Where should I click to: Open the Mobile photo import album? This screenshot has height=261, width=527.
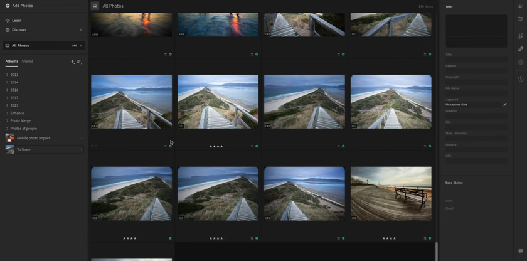tap(44, 138)
